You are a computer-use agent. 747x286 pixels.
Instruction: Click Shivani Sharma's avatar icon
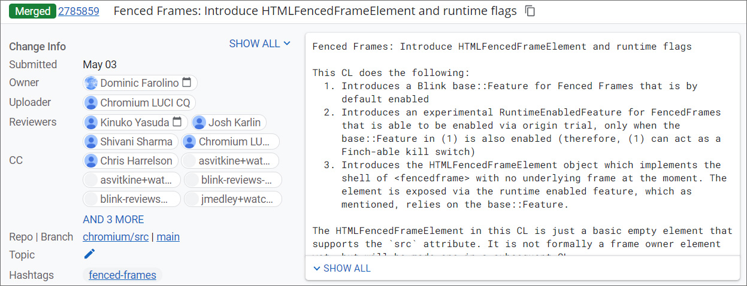[x=91, y=142]
